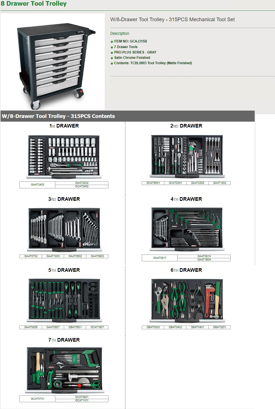Open the 7th drawer hacksaw and hammer image
Screen dimensions: 275x409
[x=64, y=371]
